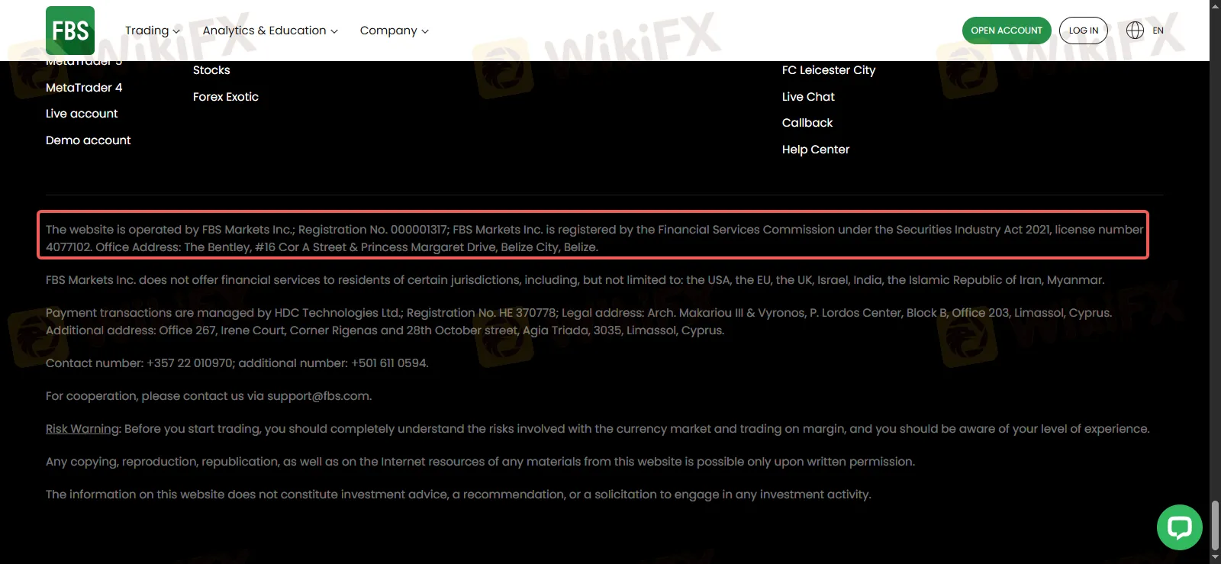Expand Analytics & Education dropdown
The image size is (1221, 564).
click(x=270, y=31)
